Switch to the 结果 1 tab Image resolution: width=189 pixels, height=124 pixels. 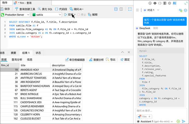tap(26, 53)
